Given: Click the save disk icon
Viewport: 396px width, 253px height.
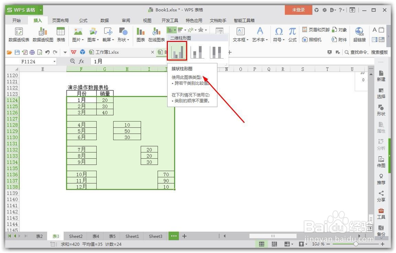Looking at the screenshot, I should pyautogui.click(x=17, y=52).
